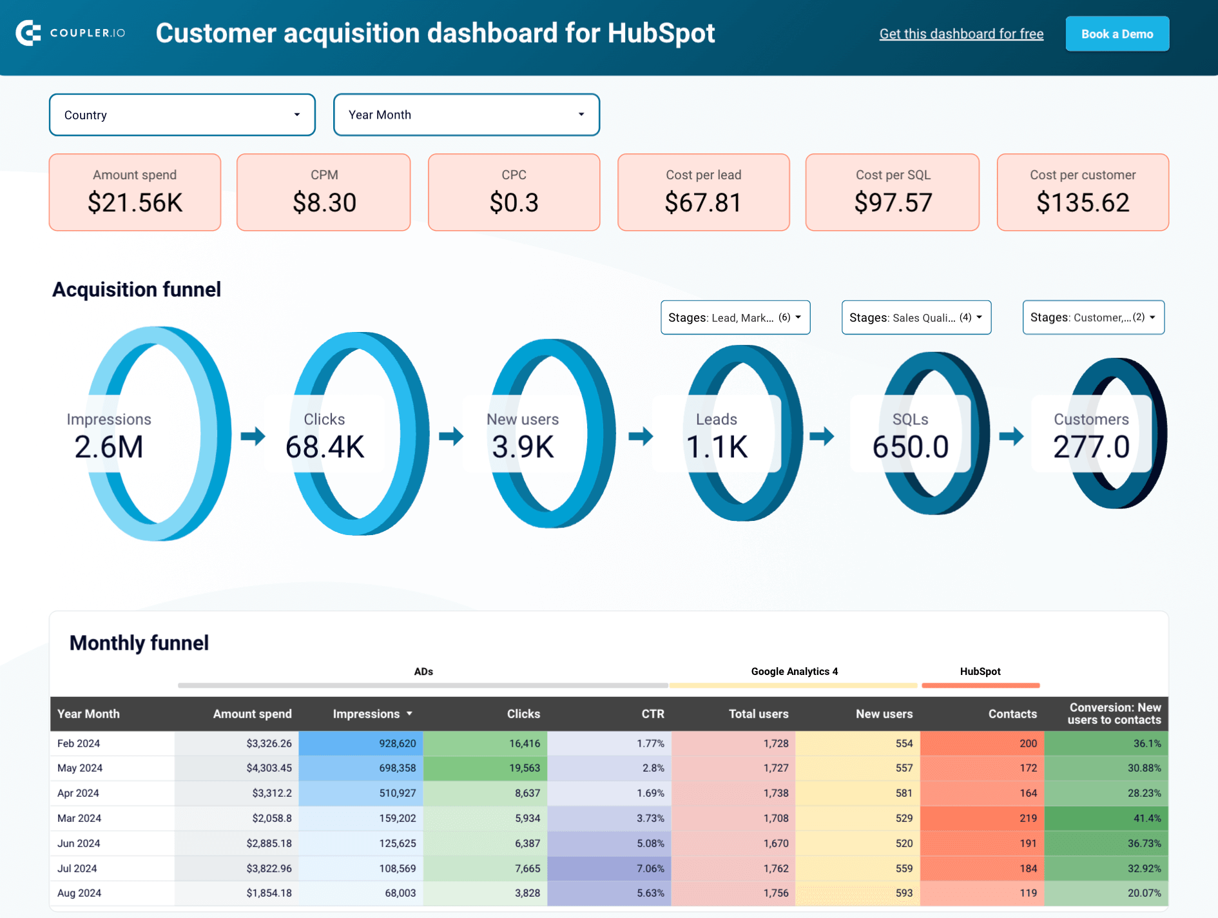Click the Acquisition funnel heading
Screen dimensions: 1218x918
click(137, 289)
